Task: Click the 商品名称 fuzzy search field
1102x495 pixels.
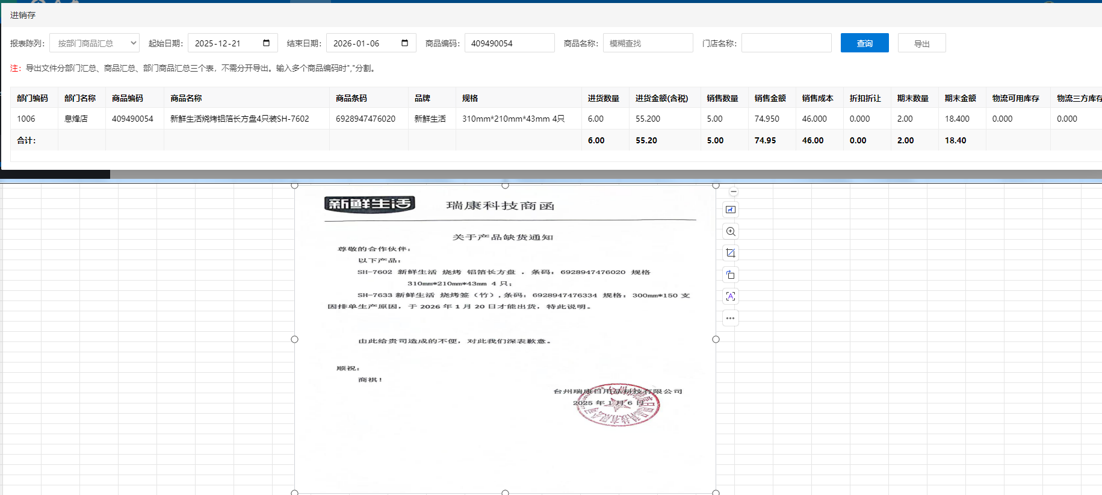Action: pos(648,43)
